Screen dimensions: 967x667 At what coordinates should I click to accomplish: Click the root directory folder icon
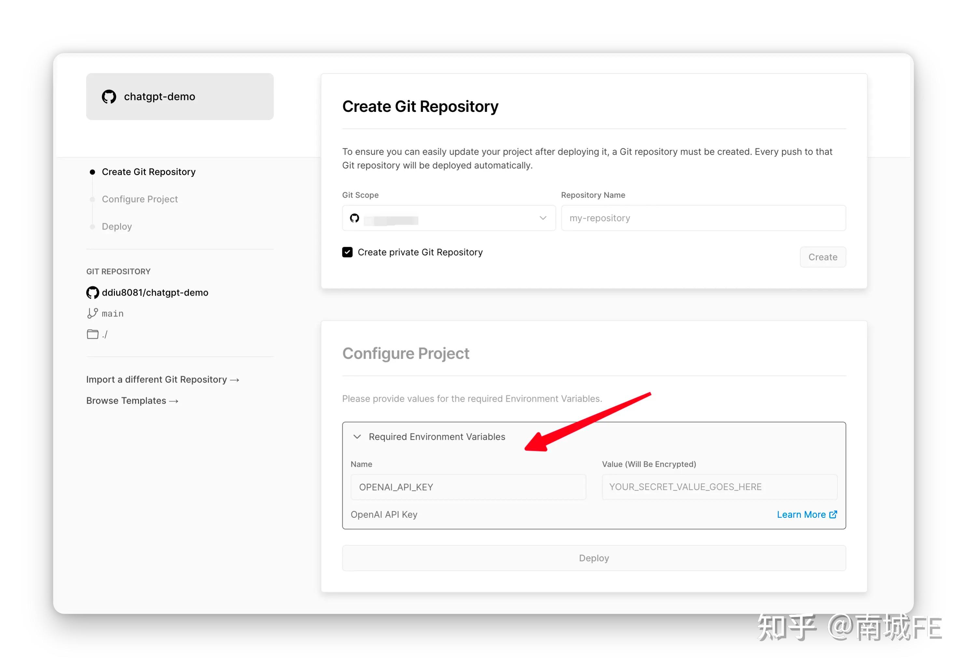coord(92,334)
